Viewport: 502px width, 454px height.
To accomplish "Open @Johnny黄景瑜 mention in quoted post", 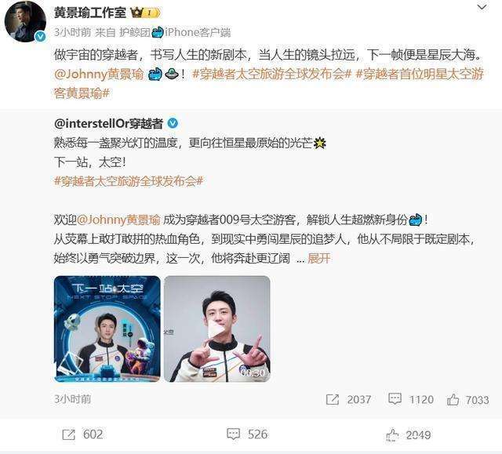I will (118, 220).
